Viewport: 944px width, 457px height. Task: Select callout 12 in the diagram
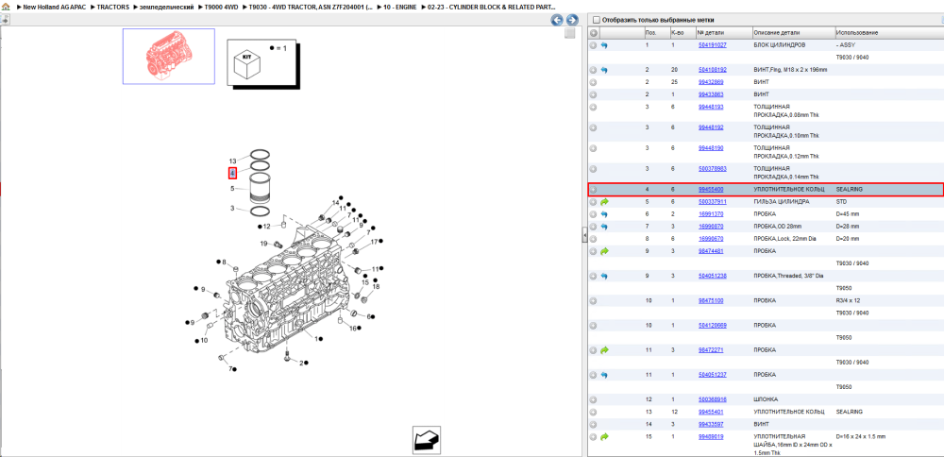coord(267,227)
